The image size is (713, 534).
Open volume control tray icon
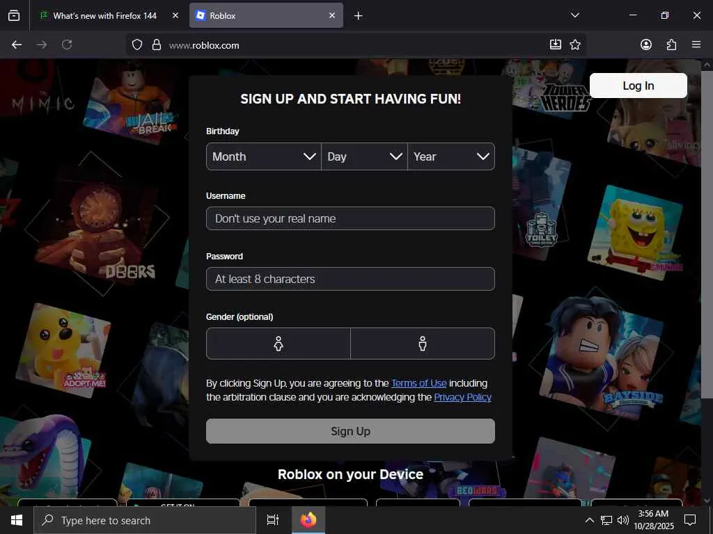click(623, 520)
